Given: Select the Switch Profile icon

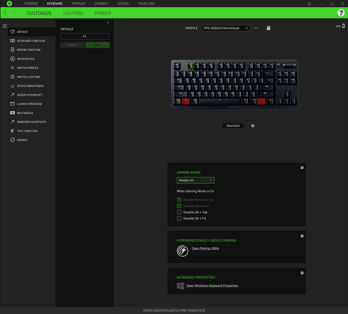Looking at the screenshot, I should tap(12, 68).
